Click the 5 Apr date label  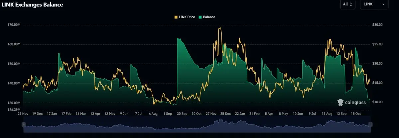(268, 114)
